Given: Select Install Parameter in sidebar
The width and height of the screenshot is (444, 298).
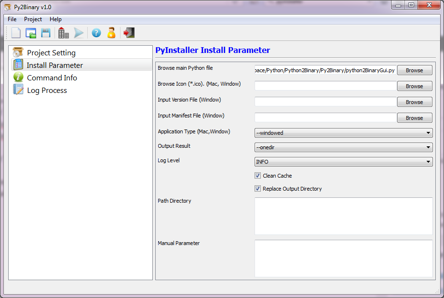Looking at the screenshot, I should pyautogui.click(x=81, y=65).
